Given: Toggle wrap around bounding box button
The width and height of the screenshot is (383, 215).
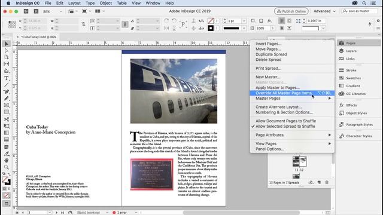Looking at the screenshot, I should tap(289, 21).
